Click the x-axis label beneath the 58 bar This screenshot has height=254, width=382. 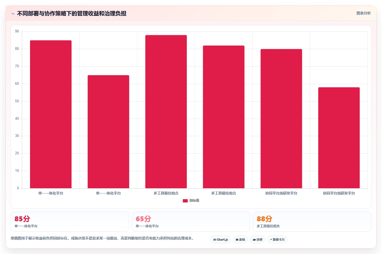click(x=339, y=193)
